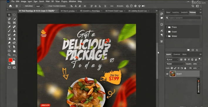Open Comments panel icon
This screenshot has height=107, width=208.
162,18
